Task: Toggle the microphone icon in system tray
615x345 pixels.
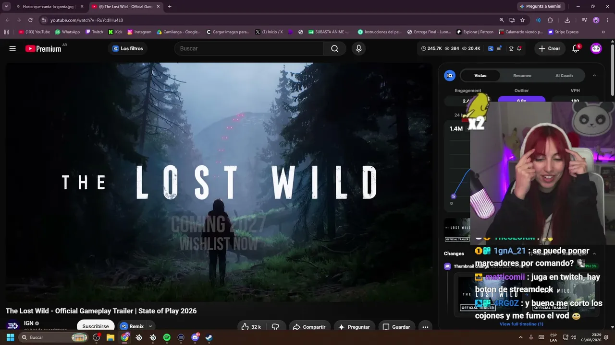Action: (x=531, y=337)
